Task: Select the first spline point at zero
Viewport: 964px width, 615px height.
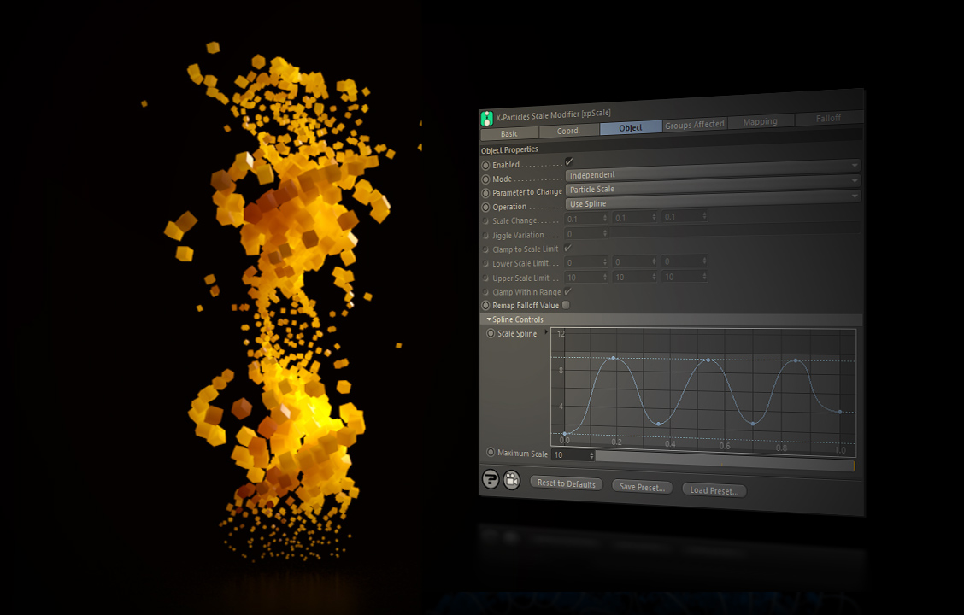Action: (565, 434)
